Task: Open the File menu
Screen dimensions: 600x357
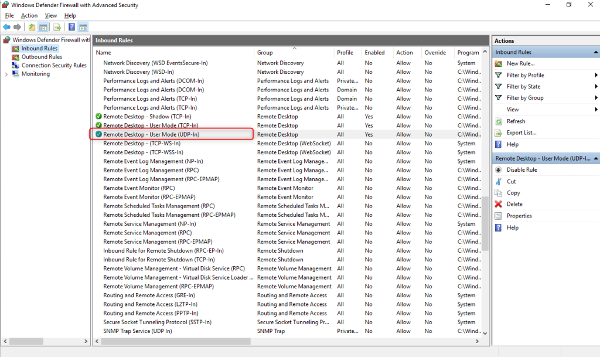Action: coord(9,16)
